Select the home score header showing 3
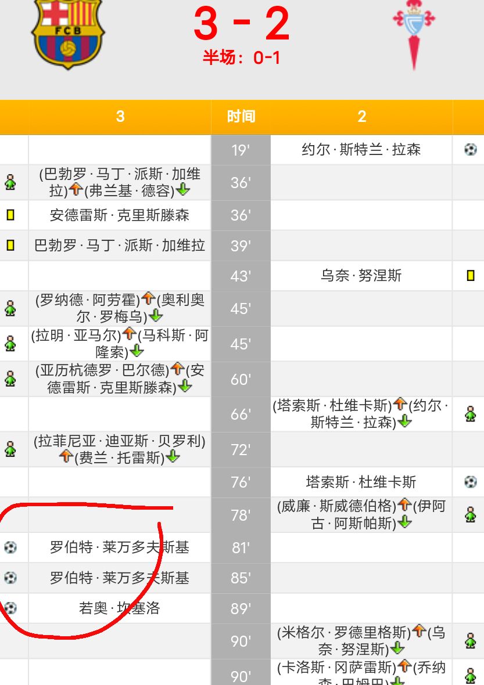The height and width of the screenshot is (685, 484). (120, 117)
